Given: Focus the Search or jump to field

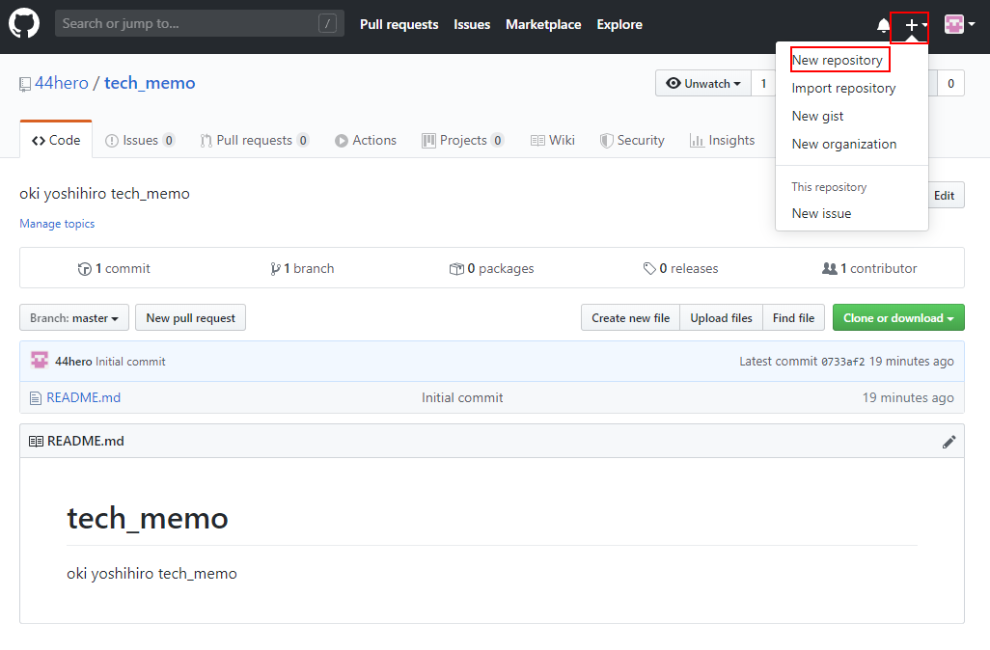Looking at the screenshot, I should pos(200,24).
